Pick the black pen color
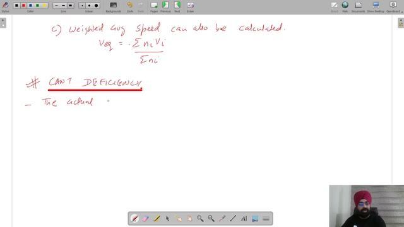Viewport: 404px width, 227px height. coord(17,6)
